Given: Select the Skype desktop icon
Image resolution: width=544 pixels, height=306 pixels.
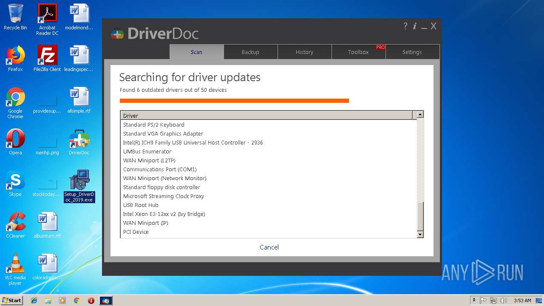Looking at the screenshot, I should pos(15,184).
